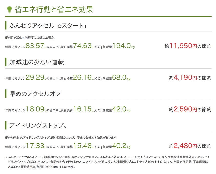Click the red 11,950円 savings amount
216x174 pixels.
[x=183, y=46]
